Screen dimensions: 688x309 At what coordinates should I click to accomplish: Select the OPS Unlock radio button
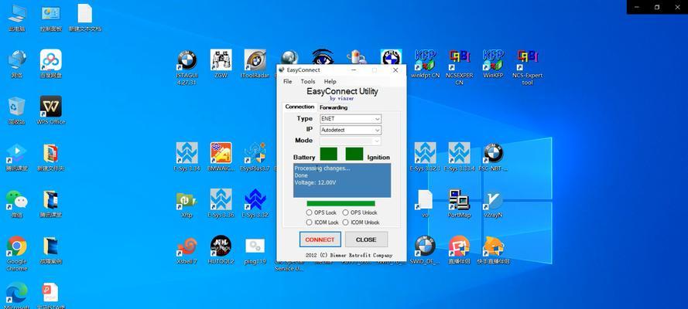pos(345,212)
